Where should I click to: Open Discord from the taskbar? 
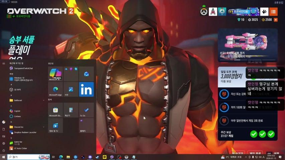tap(90, 157)
